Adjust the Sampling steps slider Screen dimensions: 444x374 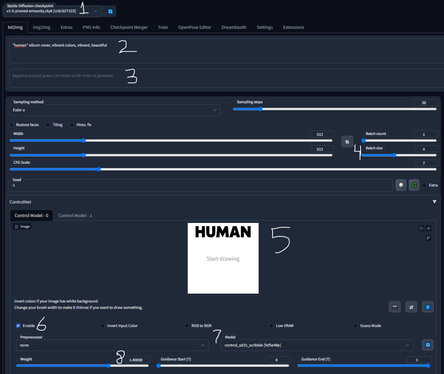[x=334, y=109]
